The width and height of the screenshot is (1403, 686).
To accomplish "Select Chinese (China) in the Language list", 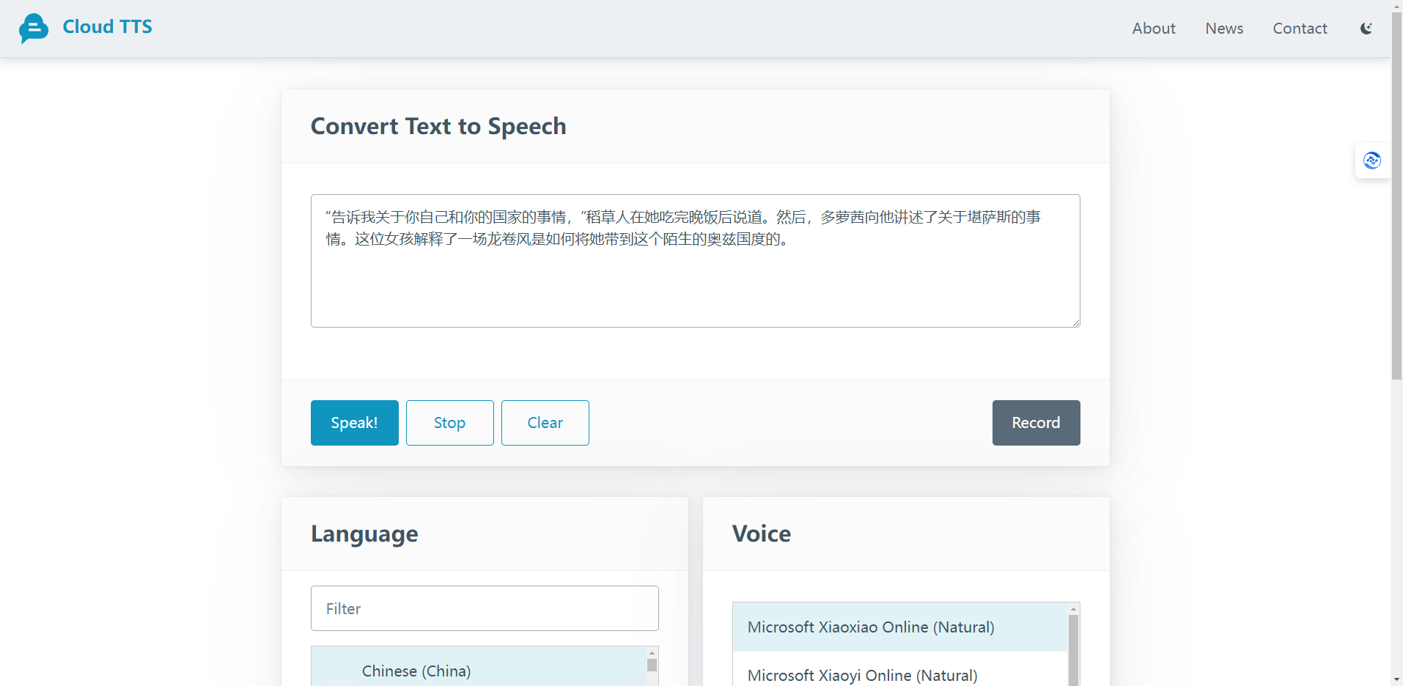I will [x=416, y=671].
